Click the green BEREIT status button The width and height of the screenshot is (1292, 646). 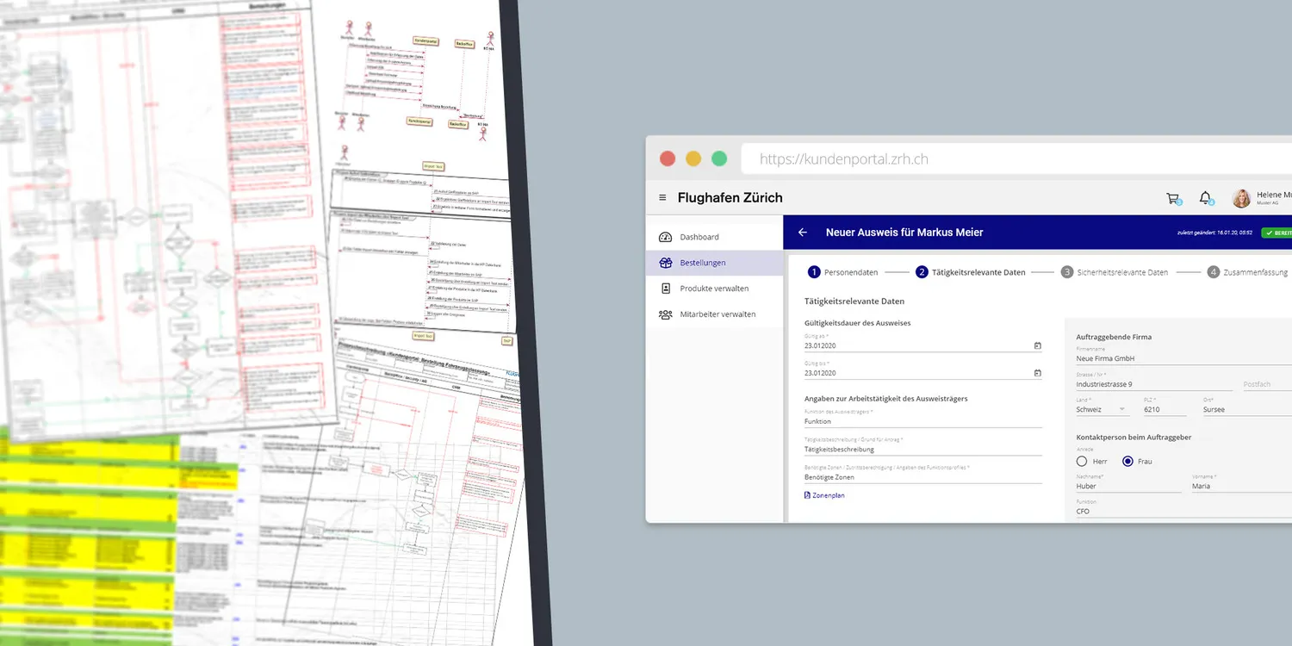click(1276, 233)
